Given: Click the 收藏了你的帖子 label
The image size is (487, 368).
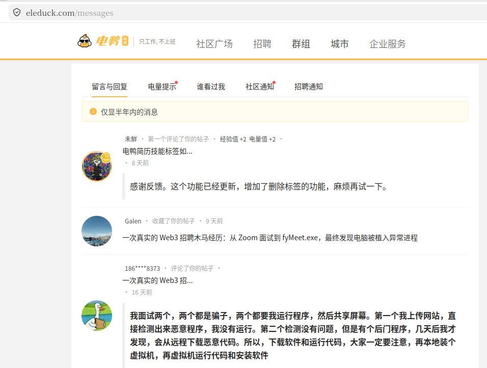Looking at the screenshot, I should 173,221.
